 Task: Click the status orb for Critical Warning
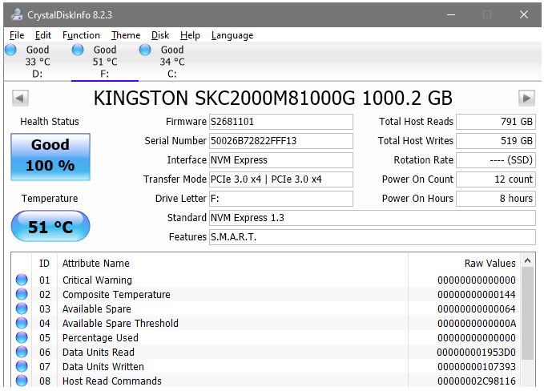coord(22,280)
